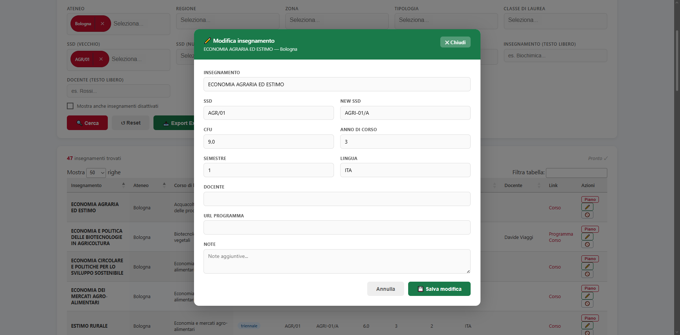
Task: Click the Semestre field in dialog
Action: (x=269, y=170)
